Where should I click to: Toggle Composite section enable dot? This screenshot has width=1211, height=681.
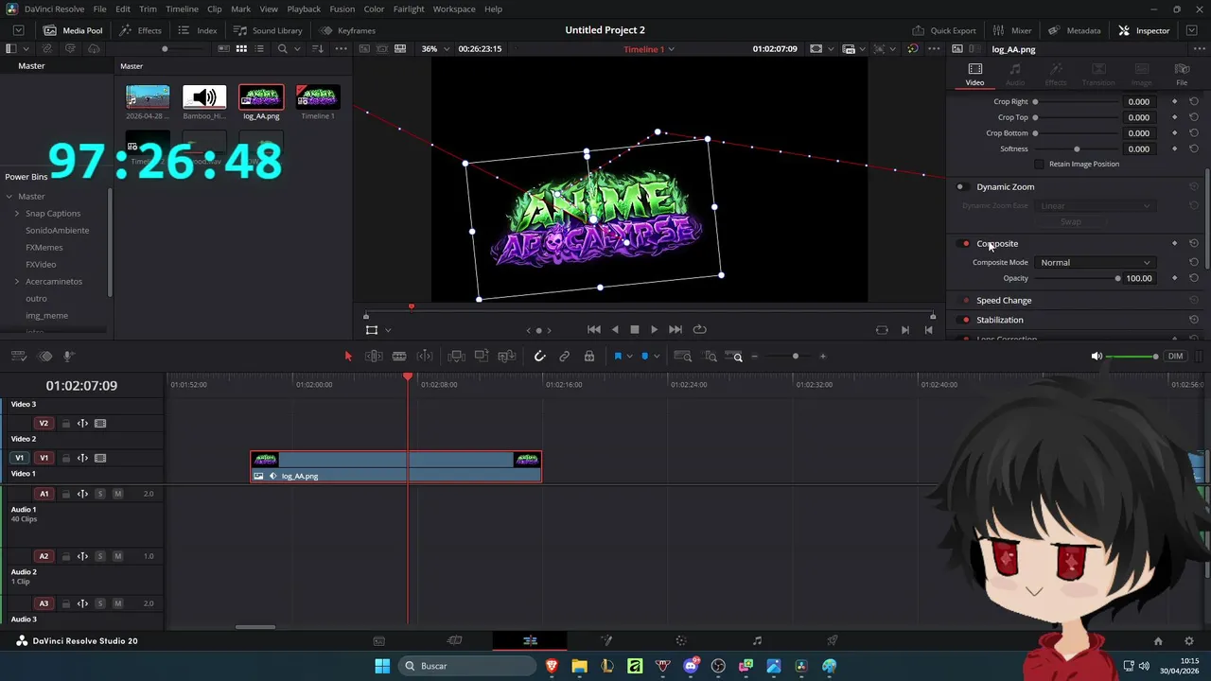pyautogui.click(x=965, y=243)
